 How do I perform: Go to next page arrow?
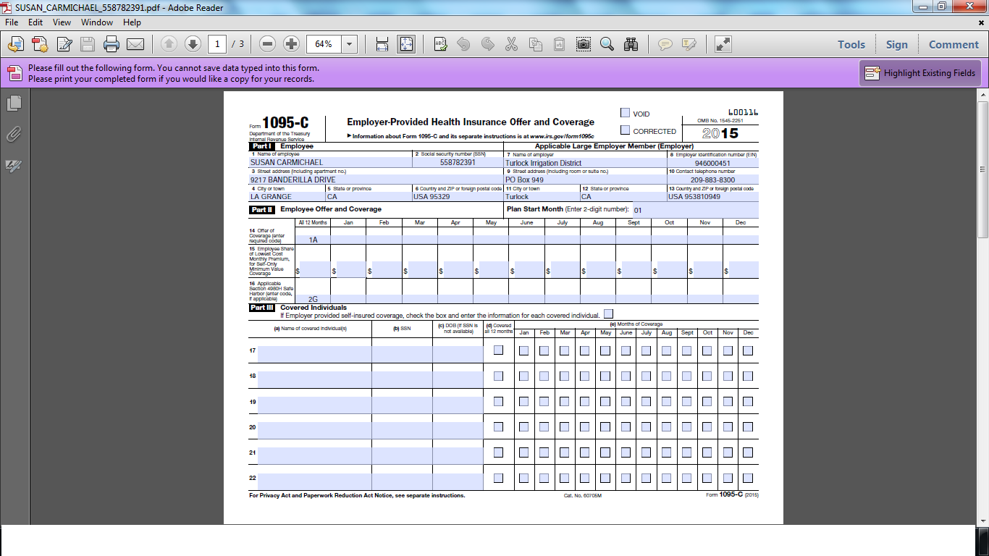pyautogui.click(x=193, y=44)
